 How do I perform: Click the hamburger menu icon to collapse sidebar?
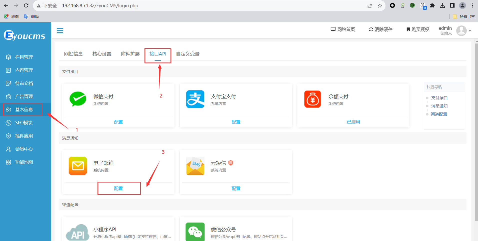tap(60, 30)
